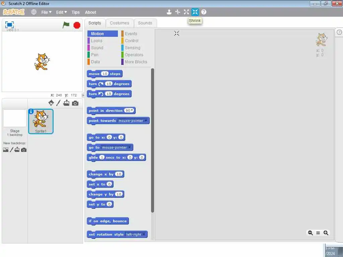Paint new backdrop brush icon
The height and width of the screenshot is (257, 343).
pyautogui.click(x=11, y=150)
